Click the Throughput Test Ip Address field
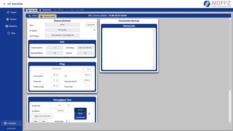233x131 pixels. coord(60,111)
